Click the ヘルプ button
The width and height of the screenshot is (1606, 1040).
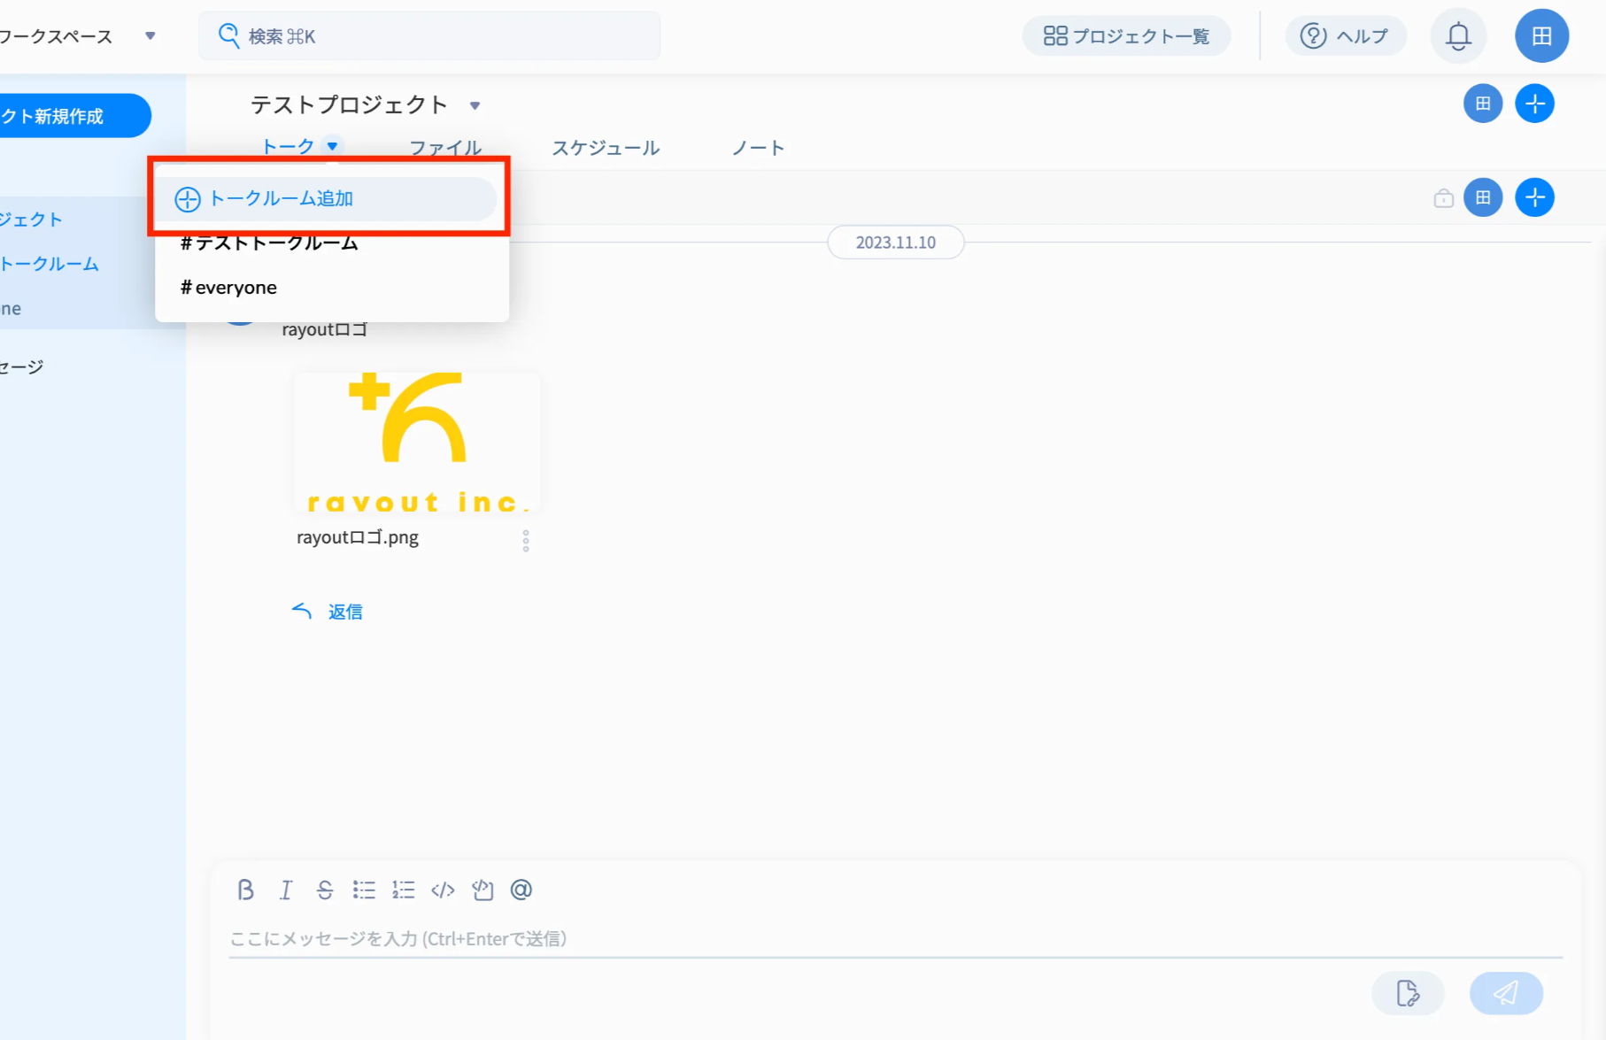1346,36
